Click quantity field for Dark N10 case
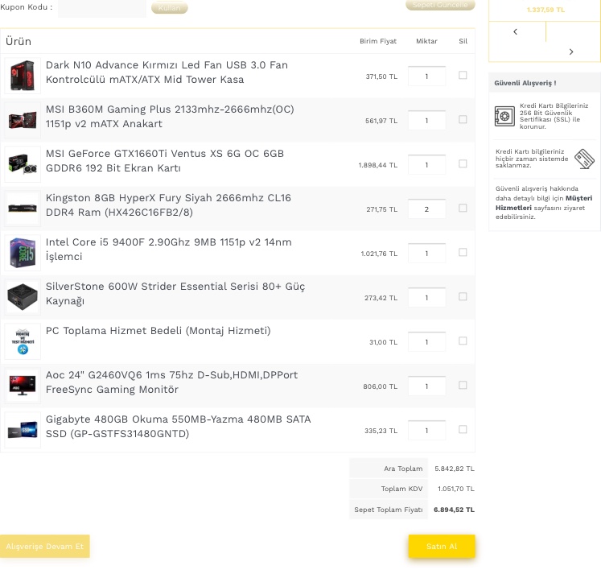The width and height of the screenshot is (601, 570). [x=426, y=76]
